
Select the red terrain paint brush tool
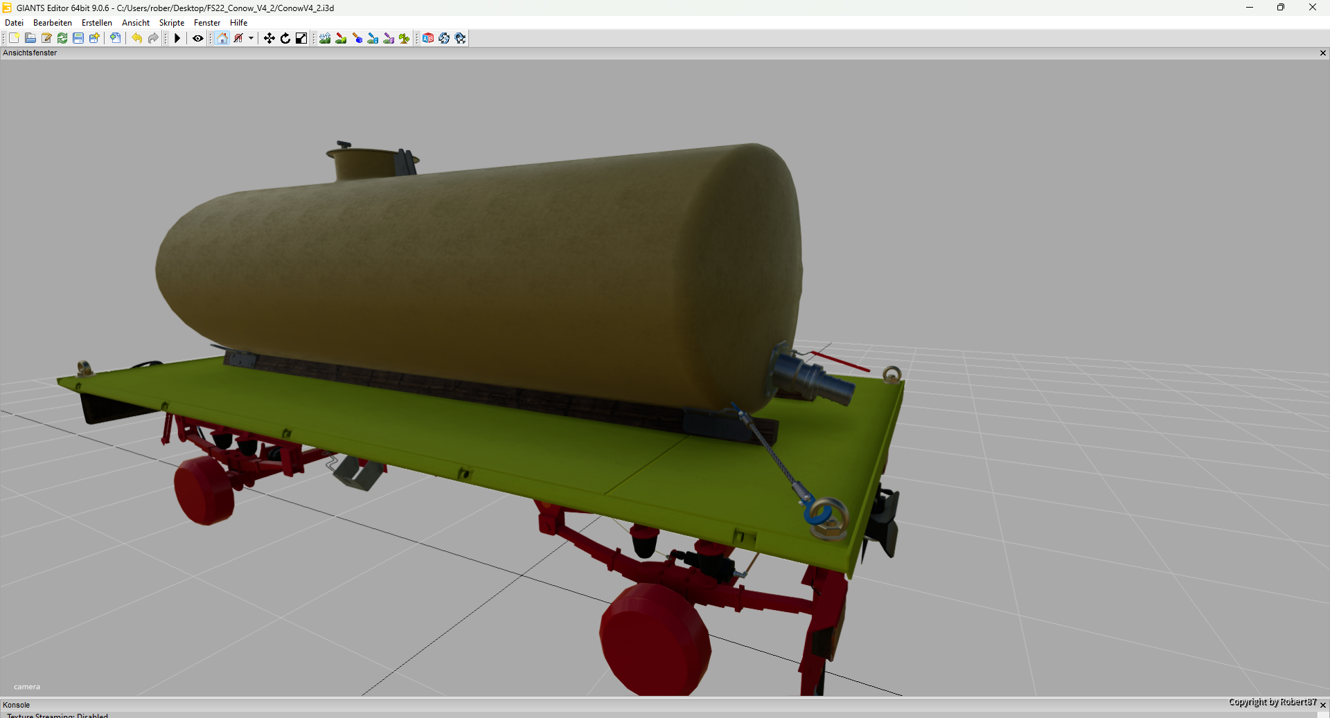click(341, 38)
